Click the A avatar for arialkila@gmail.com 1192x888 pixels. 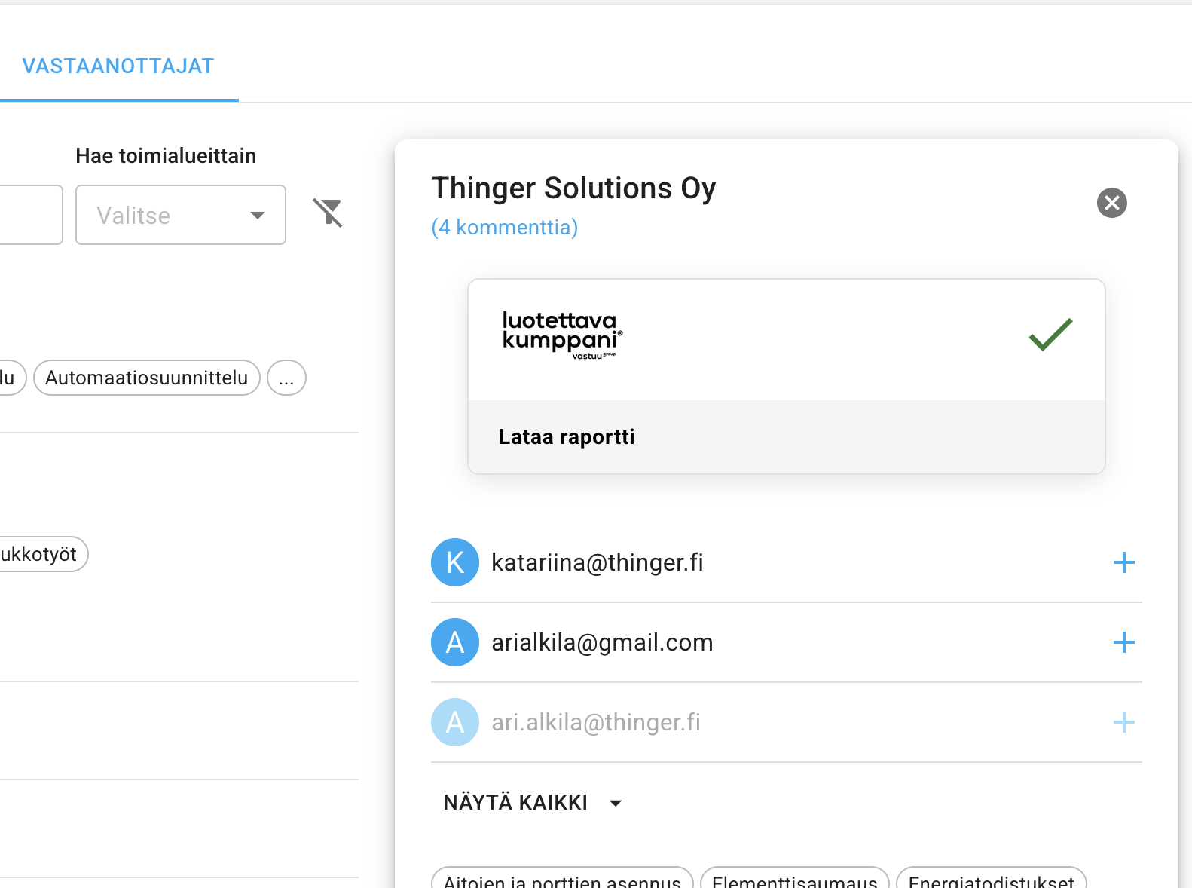(x=455, y=642)
